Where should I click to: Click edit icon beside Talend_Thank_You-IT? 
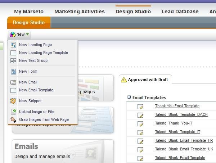140,124
